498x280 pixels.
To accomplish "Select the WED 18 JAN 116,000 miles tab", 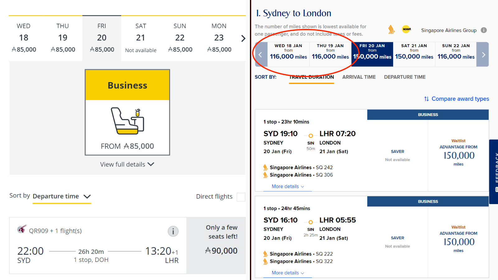I will coord(289,52).
